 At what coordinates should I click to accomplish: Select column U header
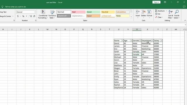pyautogui.click(x=119, y=29)
